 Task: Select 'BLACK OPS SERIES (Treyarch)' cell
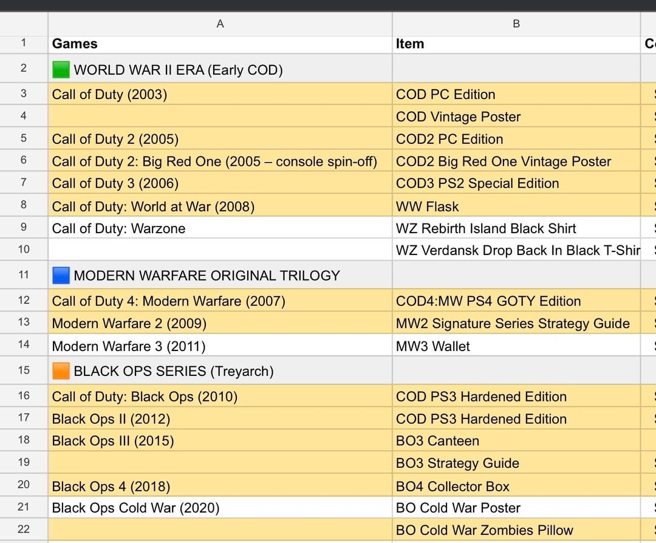click(220, 371)
